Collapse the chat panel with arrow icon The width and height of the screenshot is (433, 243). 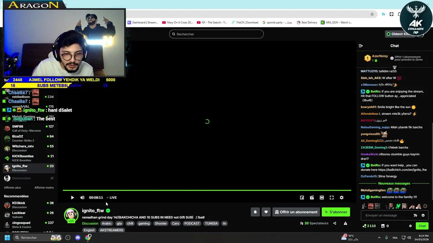pos(361,46)
